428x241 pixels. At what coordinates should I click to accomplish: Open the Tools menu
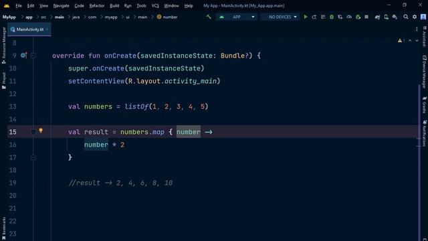pos(141,6)
